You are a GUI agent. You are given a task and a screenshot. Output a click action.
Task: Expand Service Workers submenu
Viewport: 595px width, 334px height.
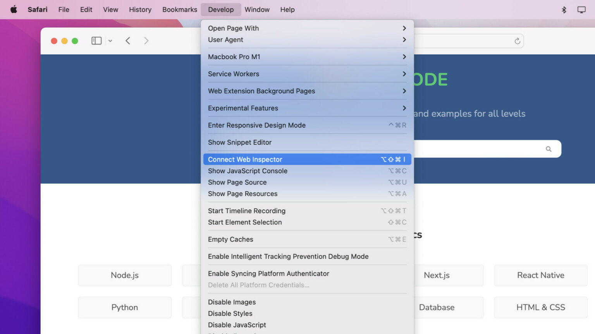pyautogui.click(x=307, y=74)
